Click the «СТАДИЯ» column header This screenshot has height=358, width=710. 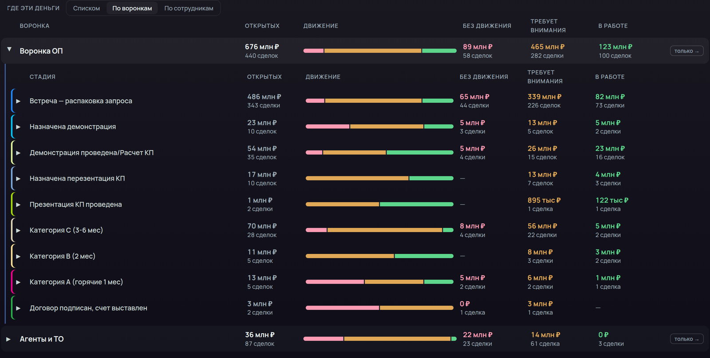(x=43, y=77)
